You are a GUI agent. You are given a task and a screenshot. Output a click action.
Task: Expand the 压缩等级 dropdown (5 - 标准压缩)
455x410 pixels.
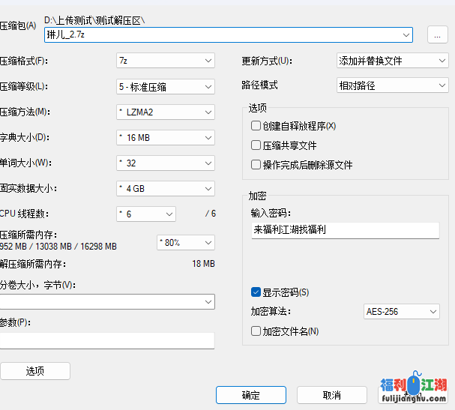tap(165, 86)
